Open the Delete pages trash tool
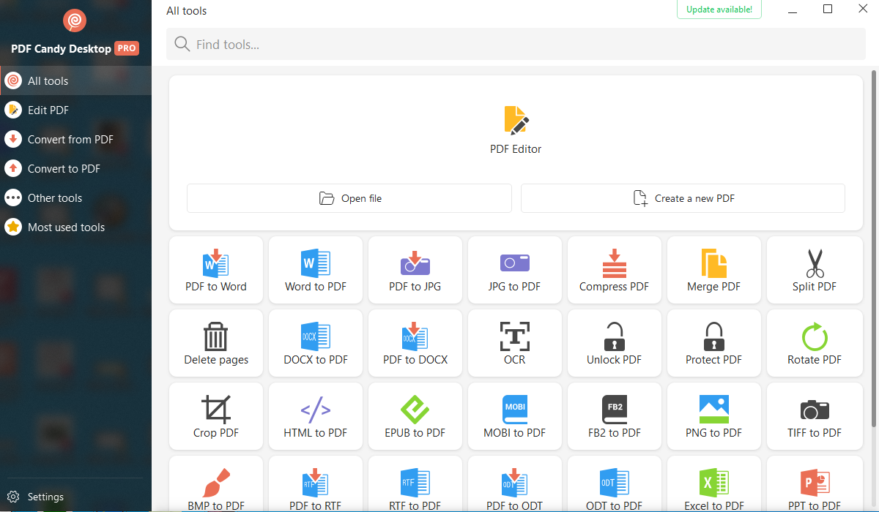The height and width of the screenshot is (512, 879). coord(215,343)
